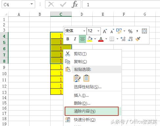
Task: Select column A header
Action: (x=19, y=14)
